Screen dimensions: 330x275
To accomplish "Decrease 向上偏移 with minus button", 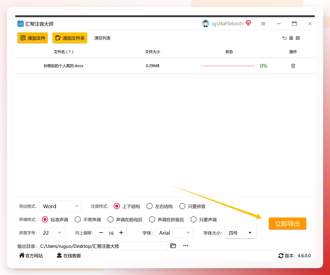I will [101, 233].
